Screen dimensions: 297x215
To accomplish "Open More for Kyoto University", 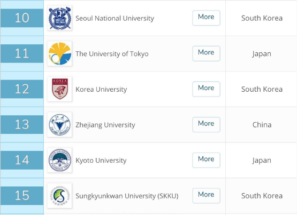I will (206, 160).
